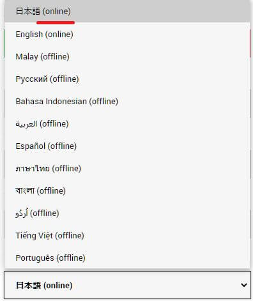Click the dropdown chevron arrow icon

[x=244, y=285]
